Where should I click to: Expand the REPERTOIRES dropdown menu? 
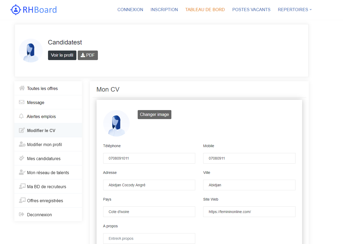coord(295,10)
